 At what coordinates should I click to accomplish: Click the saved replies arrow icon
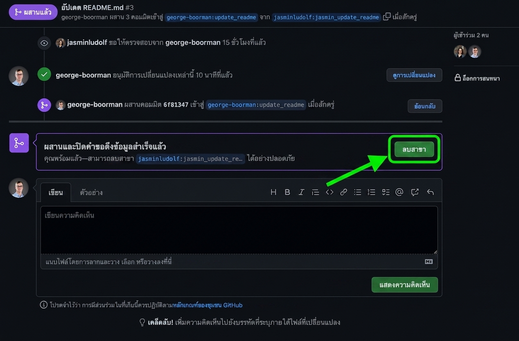pyautogui.click(x=430, y=192)
